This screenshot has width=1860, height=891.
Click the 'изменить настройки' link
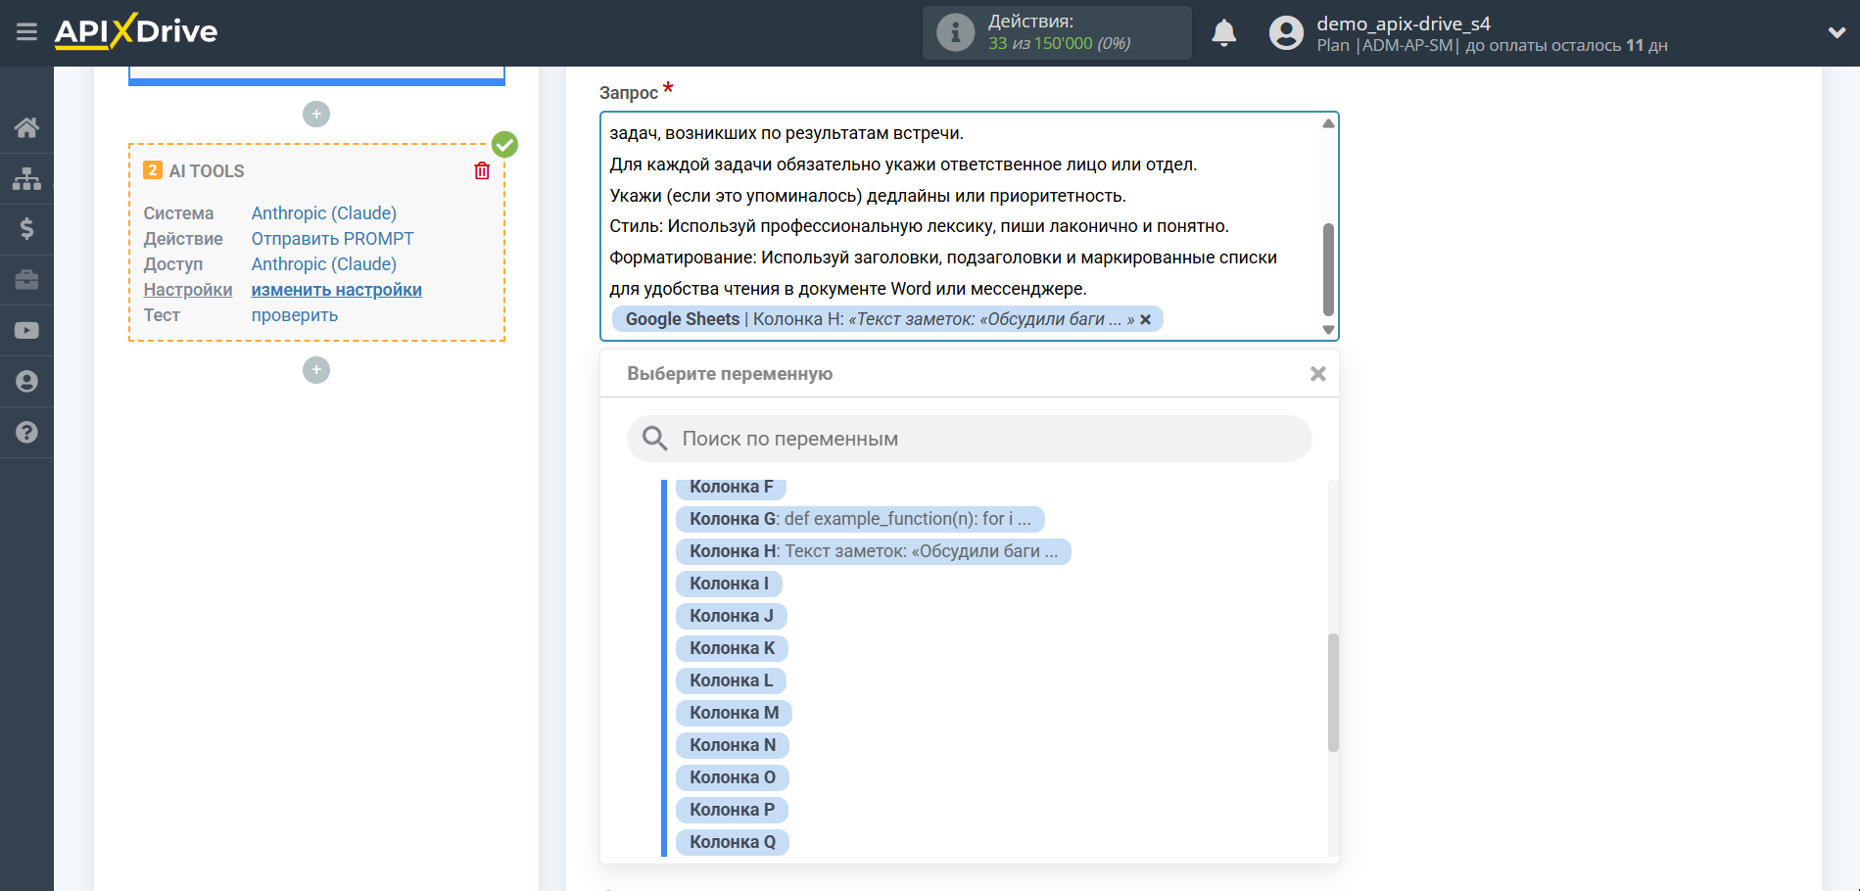coord(336,290)
